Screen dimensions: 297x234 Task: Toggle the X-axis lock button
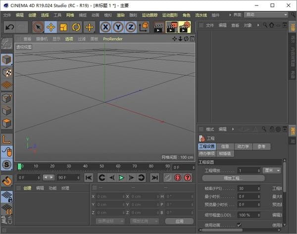tap(105, 27)
